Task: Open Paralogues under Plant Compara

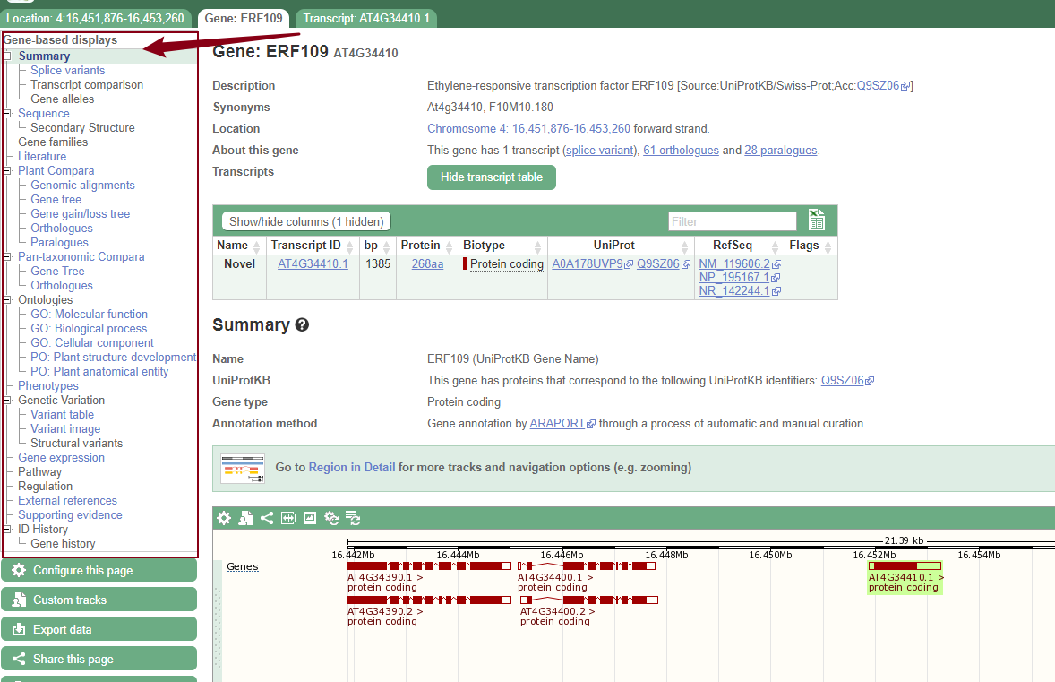Action: point(59,242)
